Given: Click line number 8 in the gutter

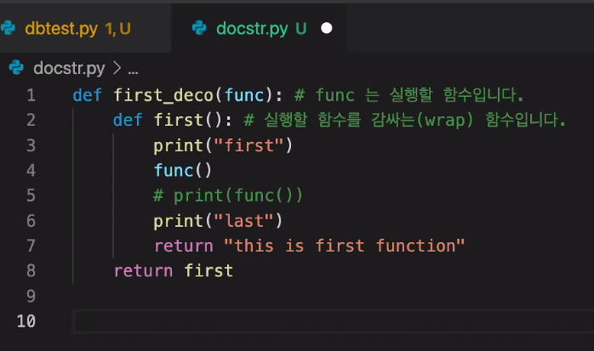Looking at the screenshot, I should coord(31,271).
